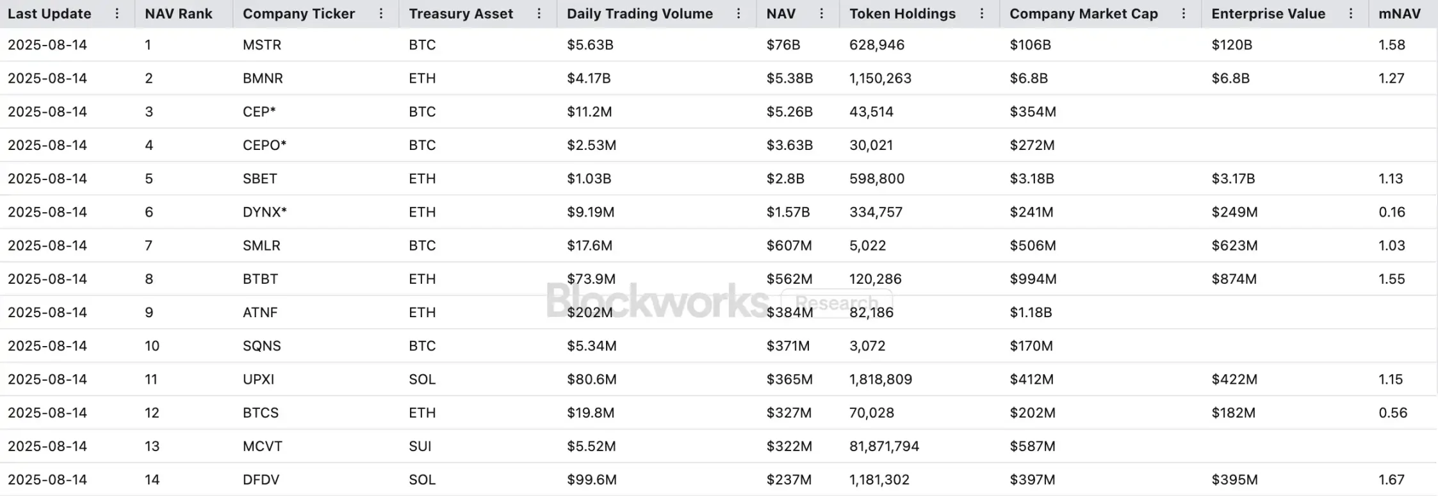Open the Company Ticker column options menu
This screenshot has height=496, width=1438.
(x=381, y=13)
